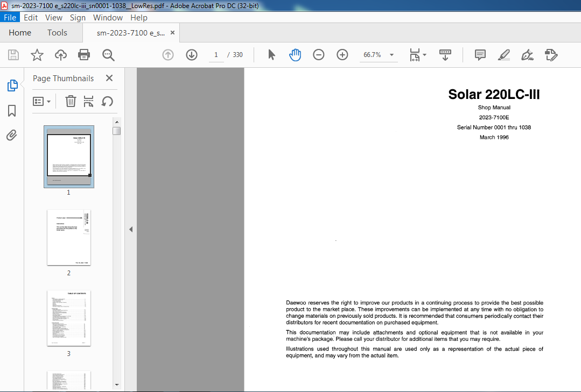
Task: Collapse the navigation pane with the left triangle
Action: click(x=131, y=230)
